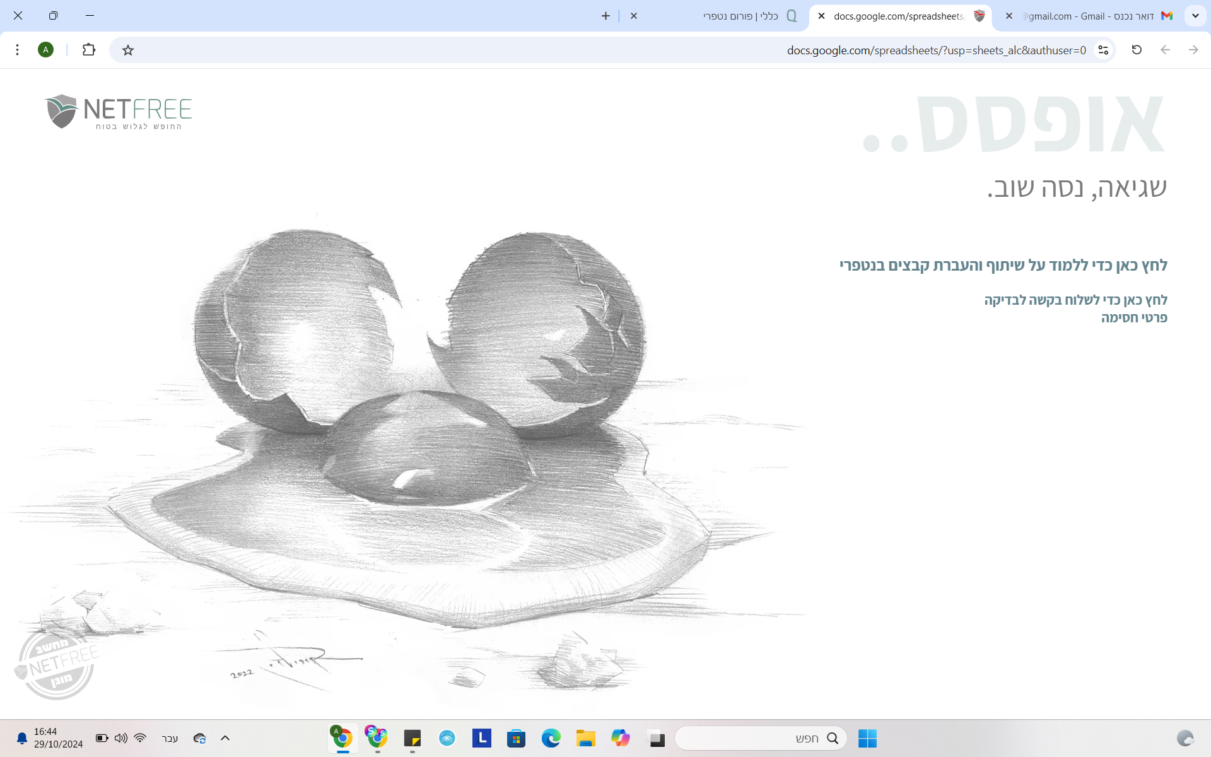Viewport: 1211px width, 757px height.
Task: Open the blocking details link
Action: (1133, 318)
